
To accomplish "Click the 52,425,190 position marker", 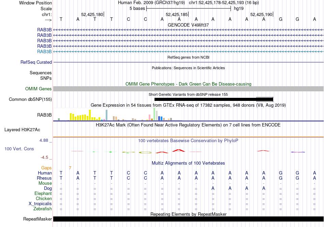I will pos(261,14).
